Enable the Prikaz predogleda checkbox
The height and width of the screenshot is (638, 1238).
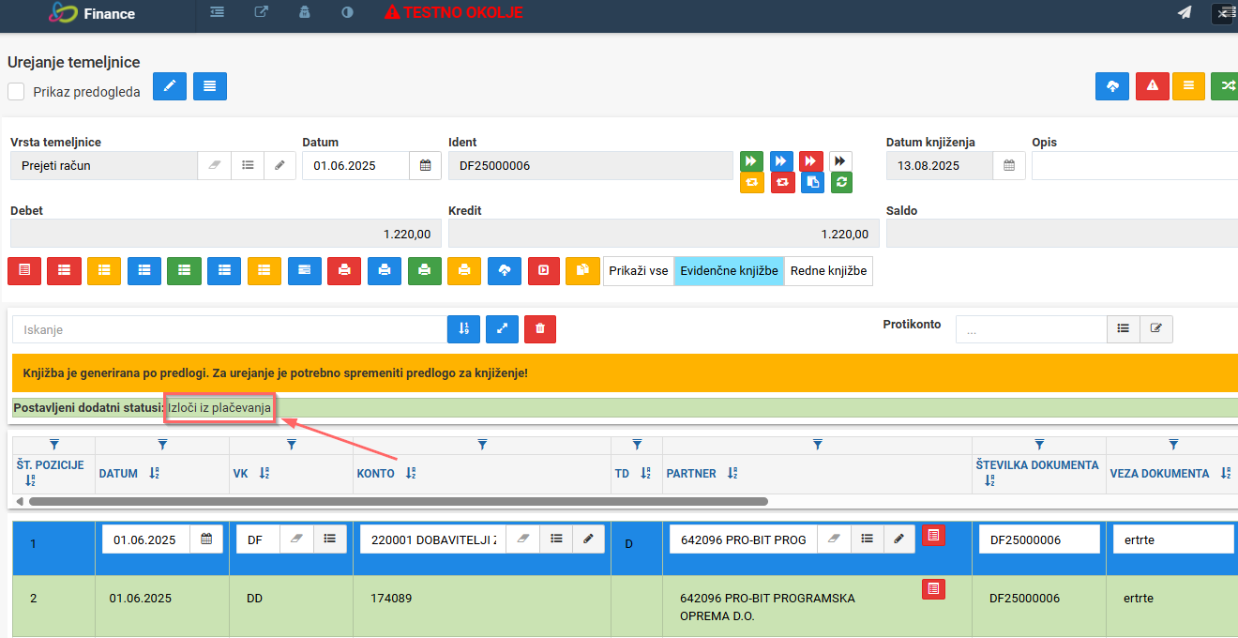coord(16,92)
